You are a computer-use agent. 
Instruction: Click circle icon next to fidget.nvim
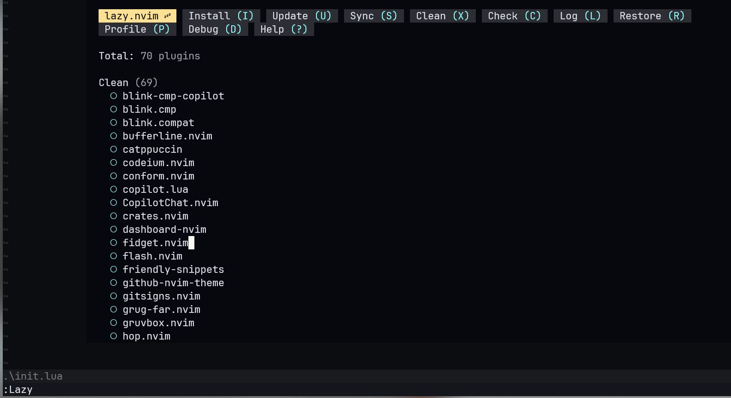coord(114,243)
